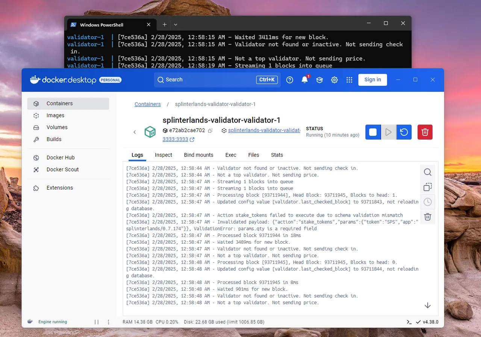Clear logs with the trash icon
The height and width of the screenshot is (337, 481).
[428, 217]
